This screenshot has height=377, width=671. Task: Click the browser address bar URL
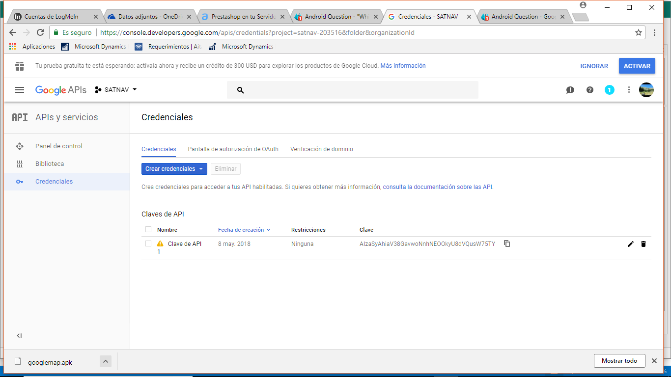click(257, 32)
